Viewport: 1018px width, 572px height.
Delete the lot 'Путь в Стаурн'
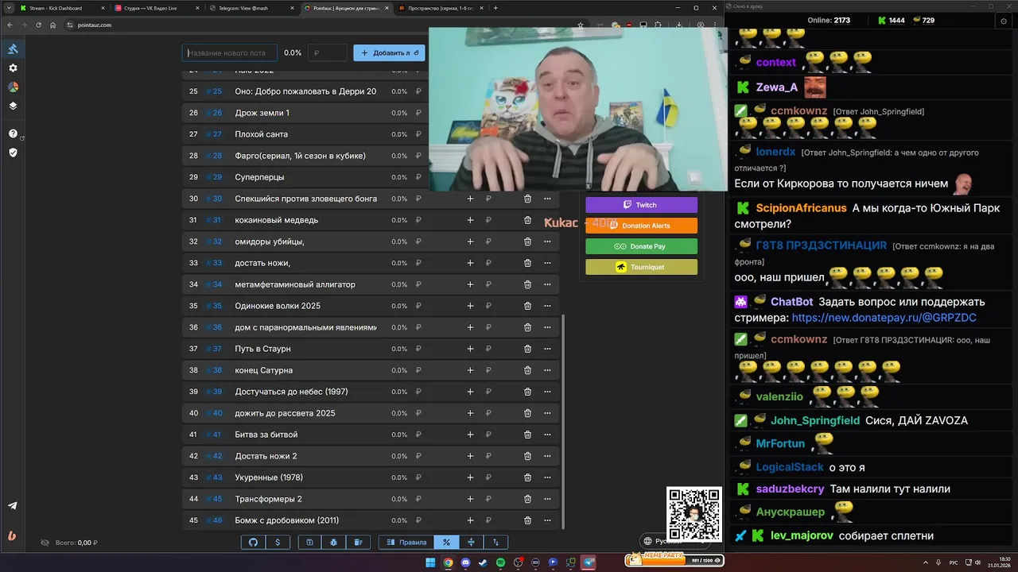coord(527,349)
